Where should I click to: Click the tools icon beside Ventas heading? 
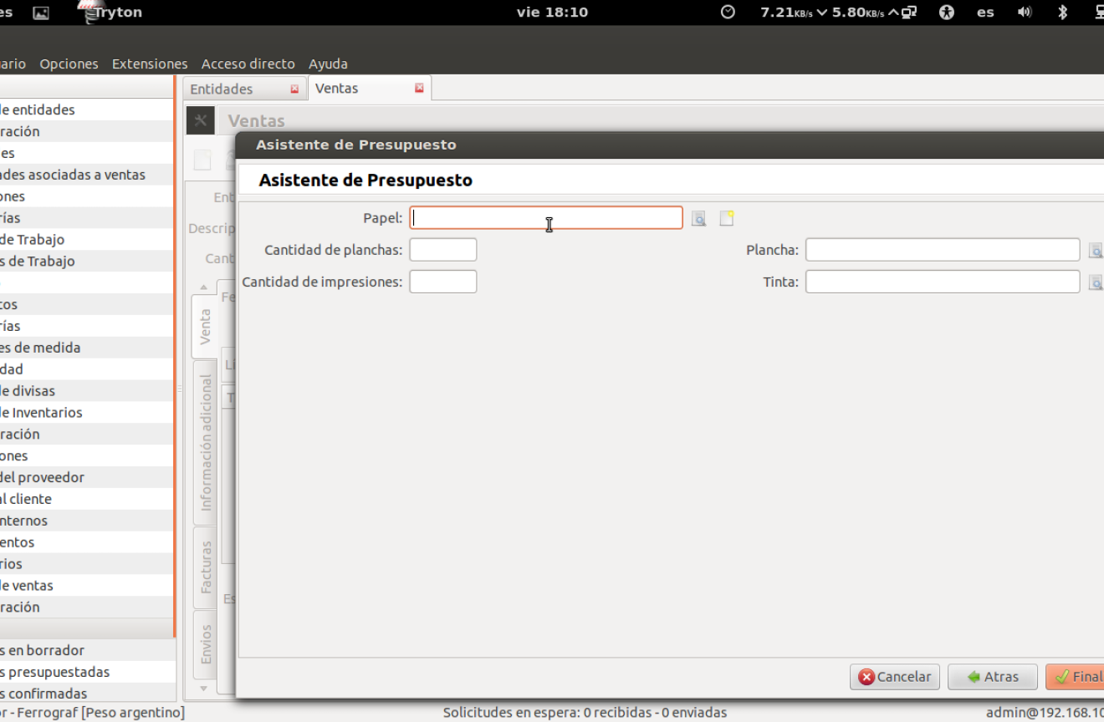[x=200, y=121]
